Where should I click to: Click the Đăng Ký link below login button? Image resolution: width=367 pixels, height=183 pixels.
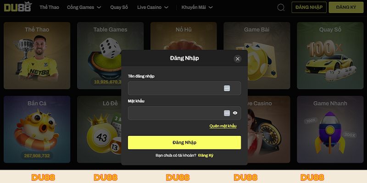(x=206, y=156)
